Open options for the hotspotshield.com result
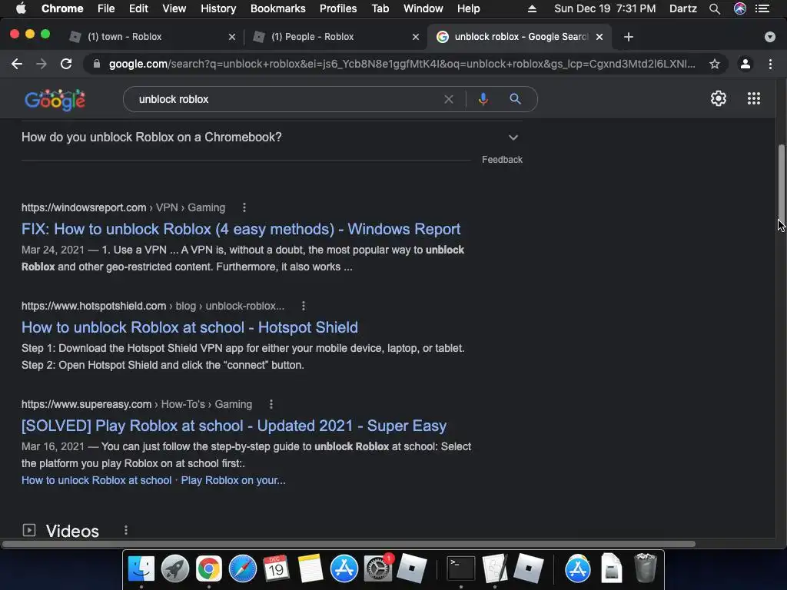The height and width of the screenshot is (590, 787). tap(303, 306)
